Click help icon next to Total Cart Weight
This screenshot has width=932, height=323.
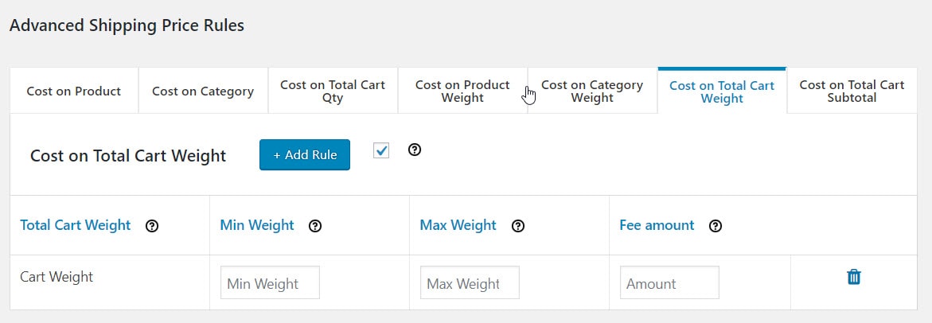click(152, 226)
